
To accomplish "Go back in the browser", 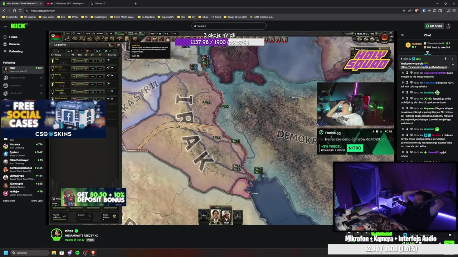I will pyautogui.click(x=4, y=11).
